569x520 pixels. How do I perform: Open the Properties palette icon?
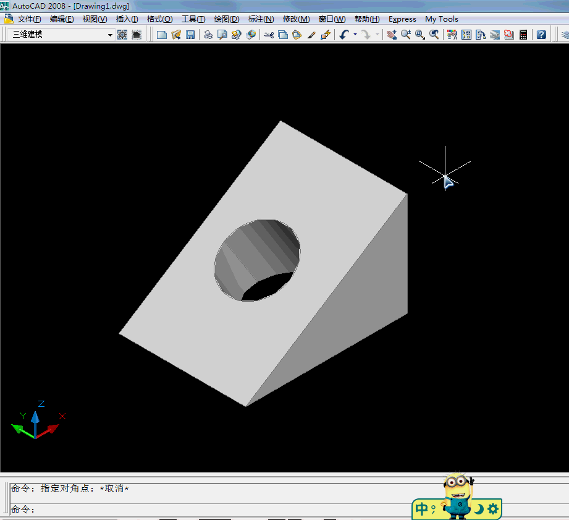452,35
